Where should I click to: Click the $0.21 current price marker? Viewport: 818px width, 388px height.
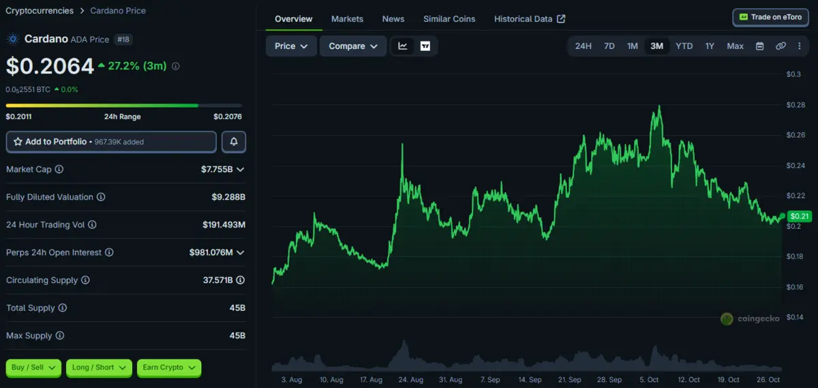799,216
